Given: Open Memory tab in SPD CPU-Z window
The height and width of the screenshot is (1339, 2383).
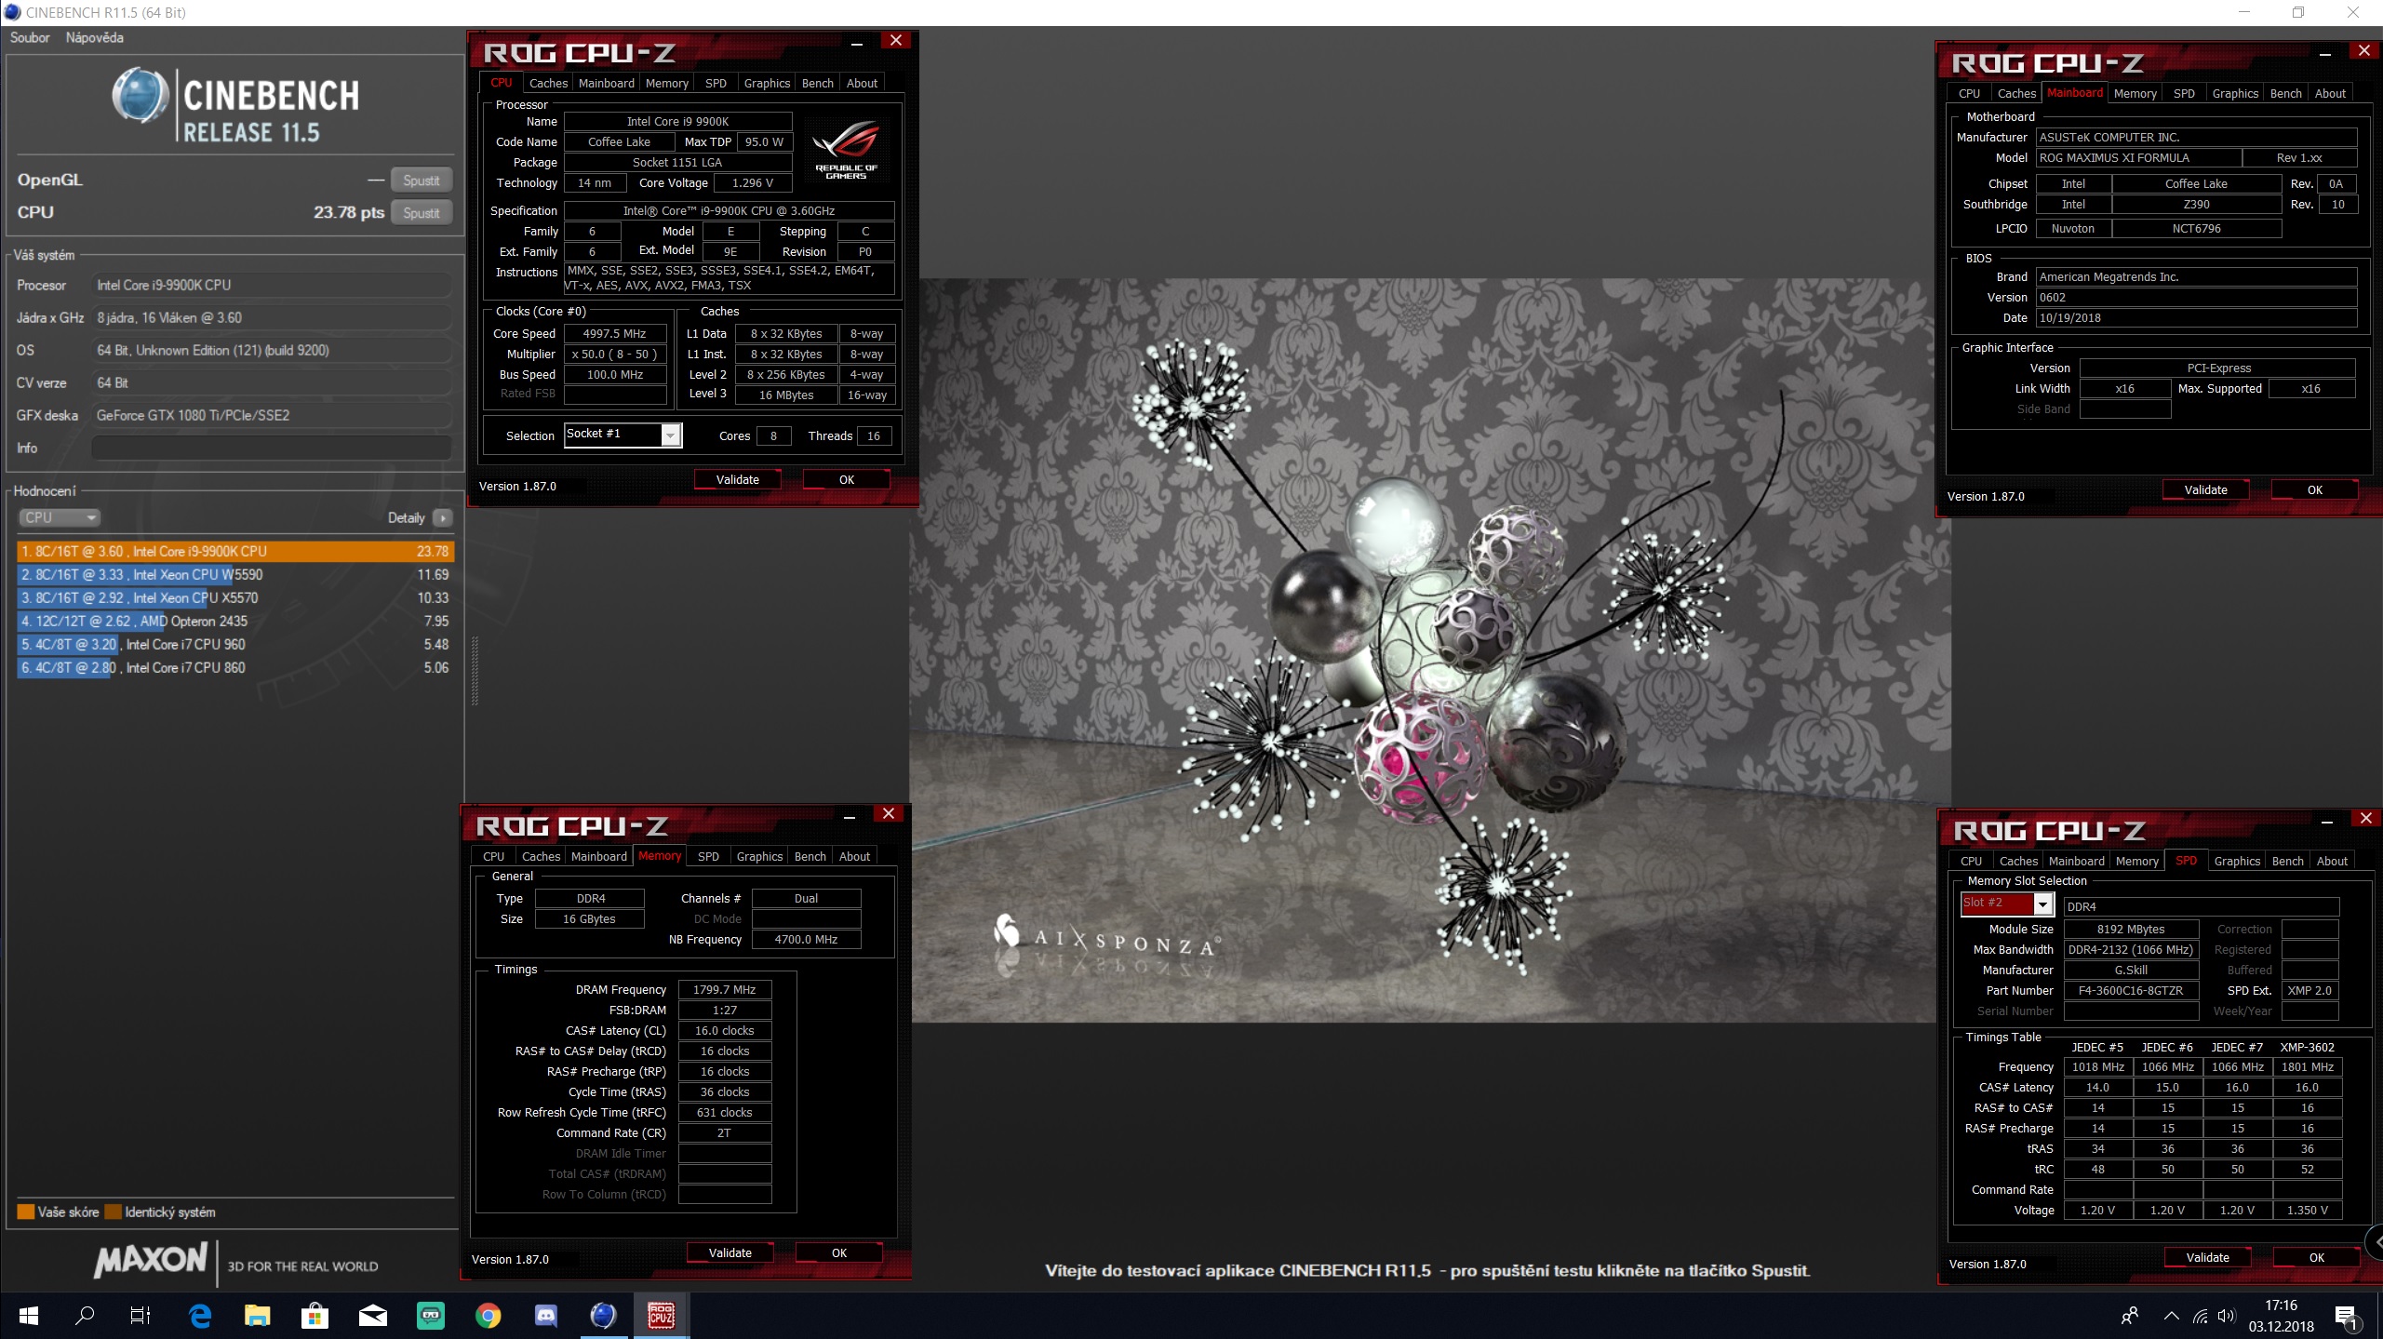Looking at the screenshot, I should pyautogui.click(x=2136, y=861).
